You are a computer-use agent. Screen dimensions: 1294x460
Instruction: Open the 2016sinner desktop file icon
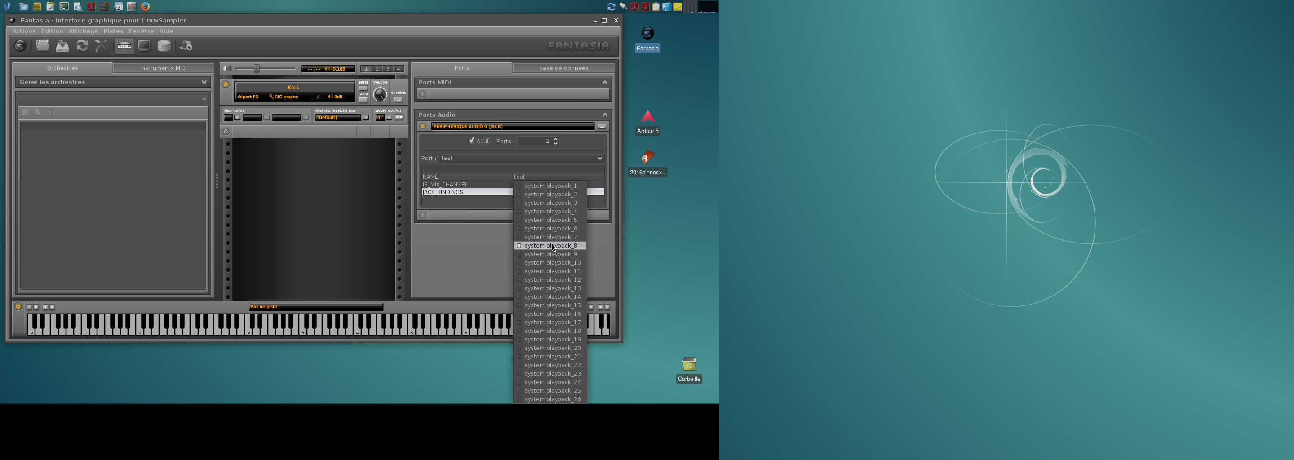point(647,163)
